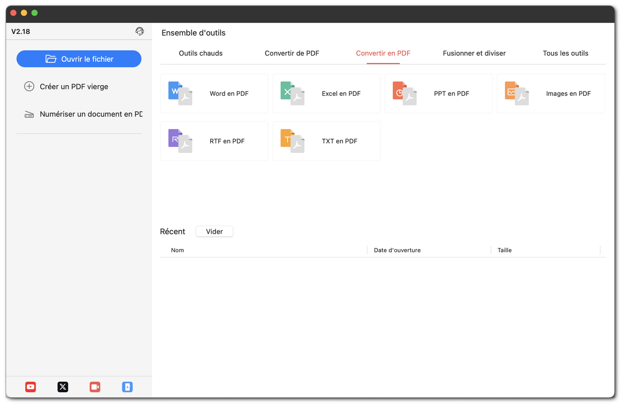
Task: Click the blue mobile download icon
Action: click(127, 387)
